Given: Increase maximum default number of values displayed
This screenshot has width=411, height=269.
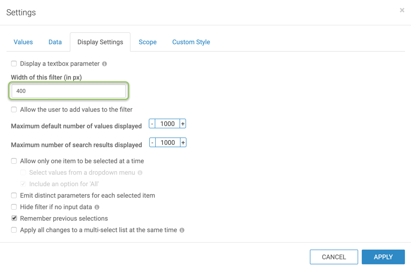Looking at the screenshot, I should tap(183, 124).
